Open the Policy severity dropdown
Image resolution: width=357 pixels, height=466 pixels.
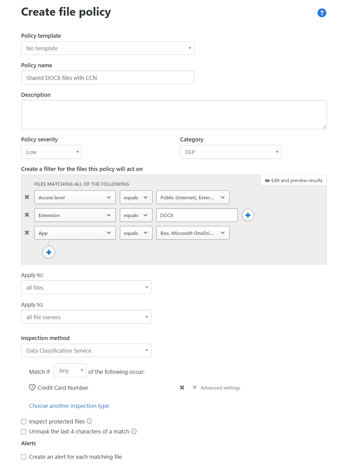click(x=51, y=152)
